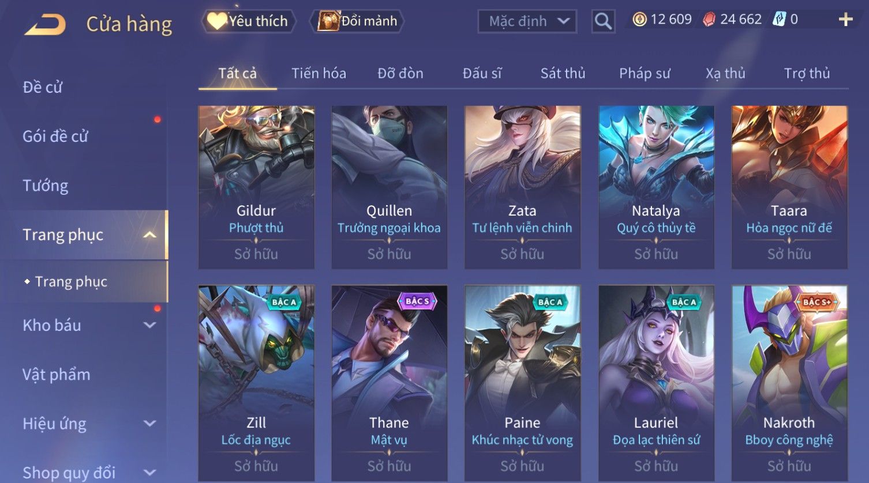Click the plus icon to add currency
Image resolution: width=869 pixels, height=483 pixels.
(x=845, y=20)
